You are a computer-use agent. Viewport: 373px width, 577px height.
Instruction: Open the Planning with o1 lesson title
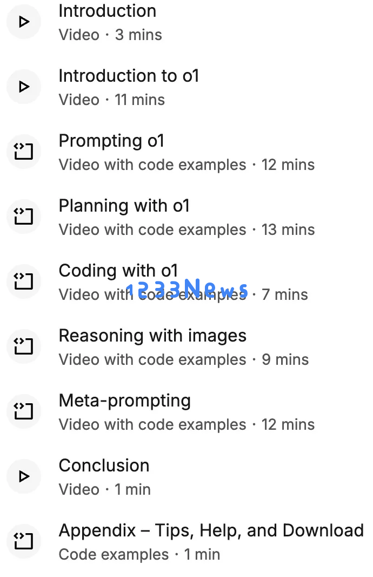(x=124, y=206)
